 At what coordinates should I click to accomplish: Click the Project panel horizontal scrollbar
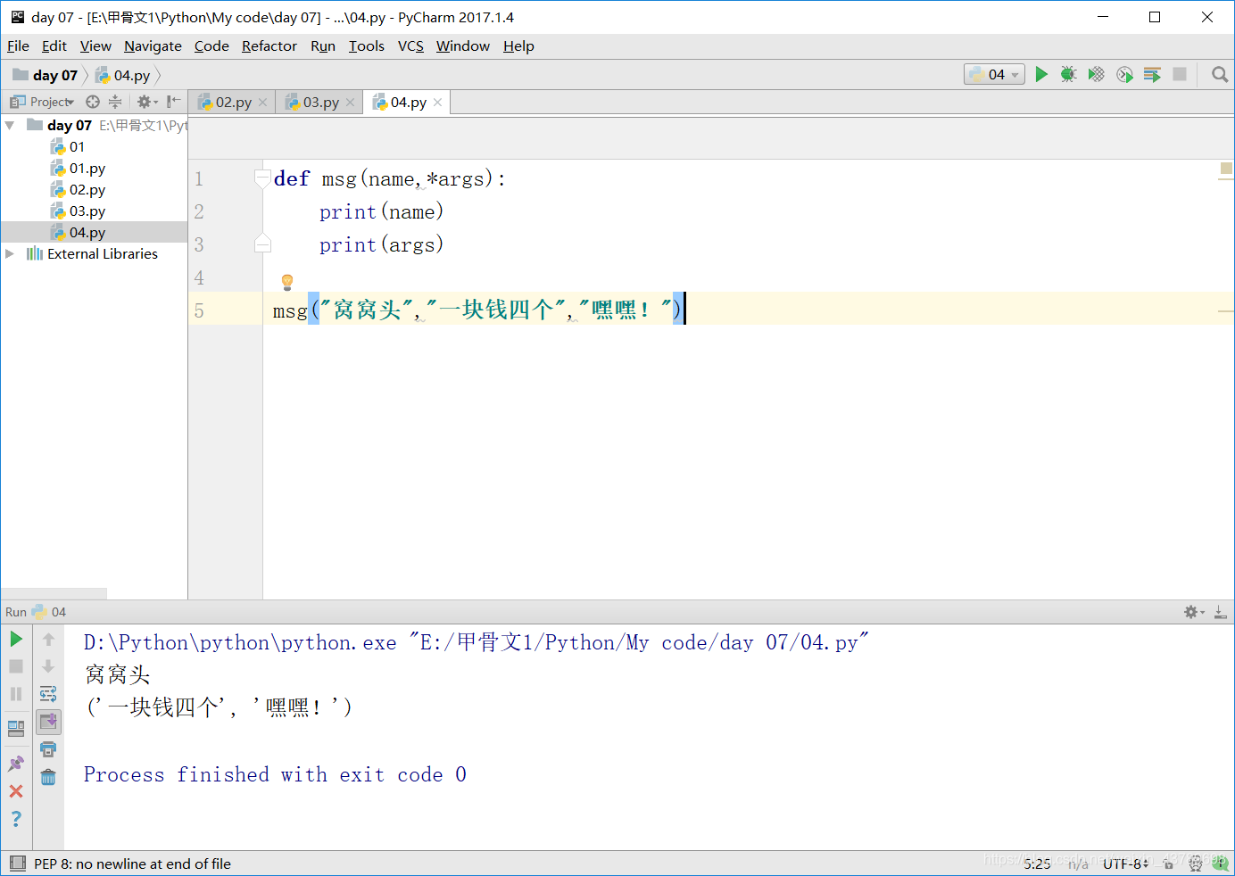(54, 593)
